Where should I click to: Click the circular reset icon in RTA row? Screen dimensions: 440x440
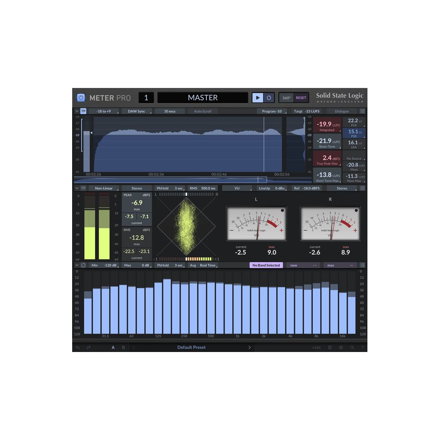tap(84, 265)
